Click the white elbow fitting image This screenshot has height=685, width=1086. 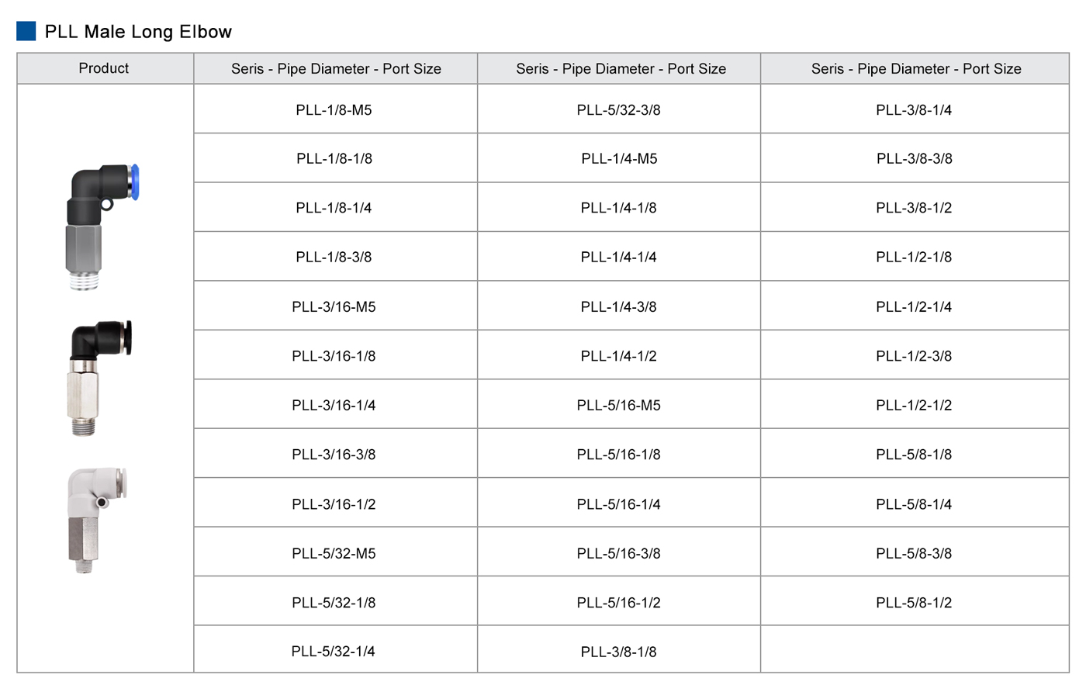point(96,519)
